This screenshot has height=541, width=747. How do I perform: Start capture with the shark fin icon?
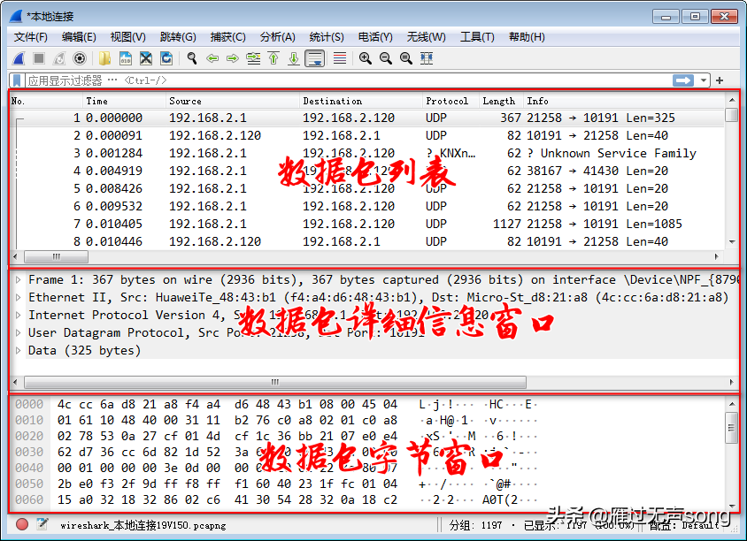click(x=19, y=58)
